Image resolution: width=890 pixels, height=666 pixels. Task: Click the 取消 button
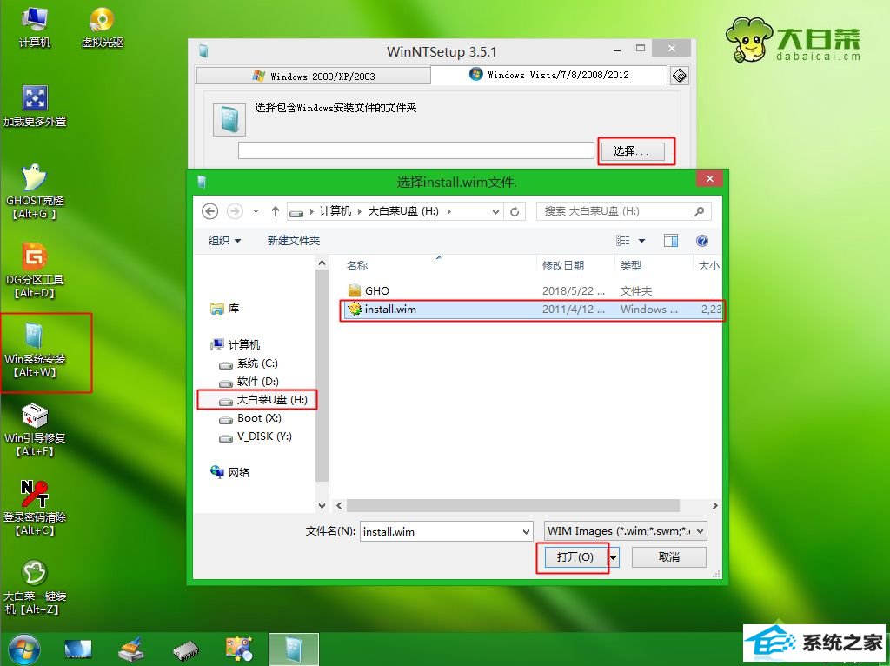668,557
